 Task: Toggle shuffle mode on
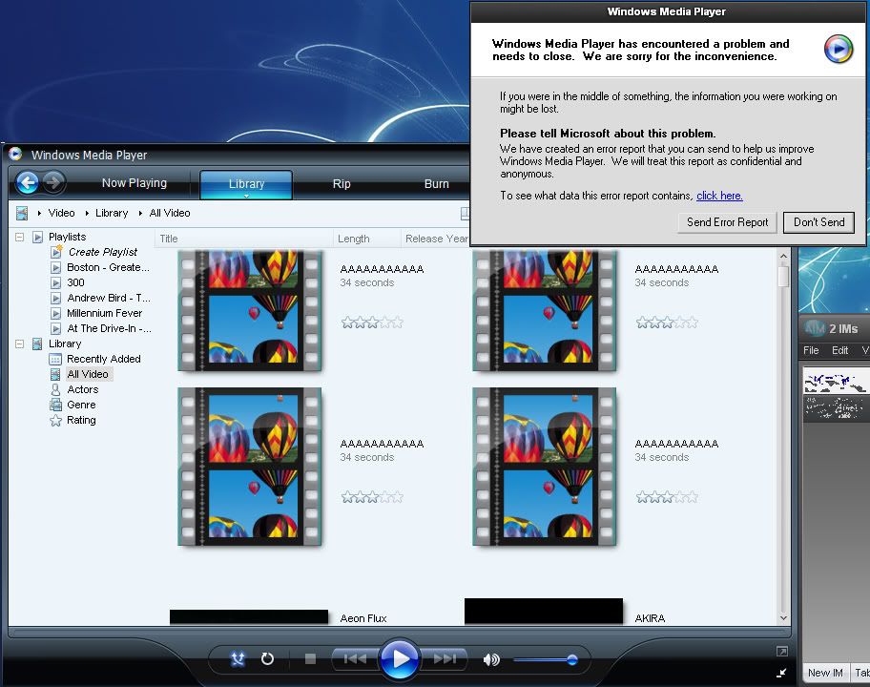coord(238,658)
